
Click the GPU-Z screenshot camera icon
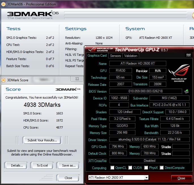188,55
